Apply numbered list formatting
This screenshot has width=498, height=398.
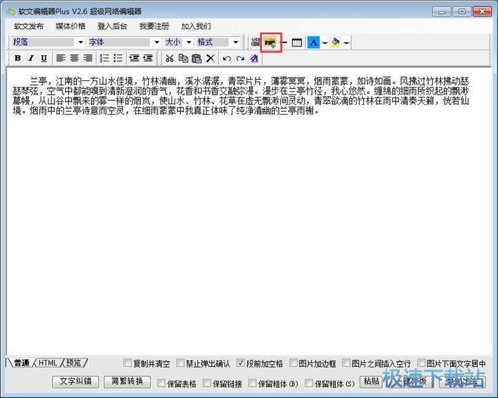click(x=104, y=58)
